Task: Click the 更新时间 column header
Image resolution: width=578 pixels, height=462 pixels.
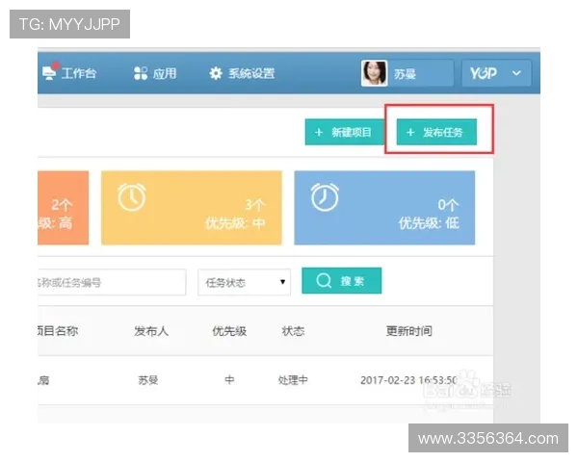Action: (x=408, y=331)
